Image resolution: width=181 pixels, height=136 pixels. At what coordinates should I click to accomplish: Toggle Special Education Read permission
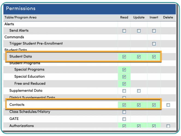click(124, 77)
